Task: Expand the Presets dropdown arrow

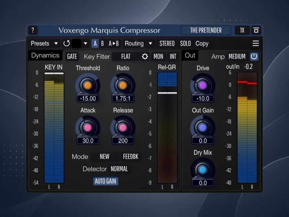Action: 56,44
